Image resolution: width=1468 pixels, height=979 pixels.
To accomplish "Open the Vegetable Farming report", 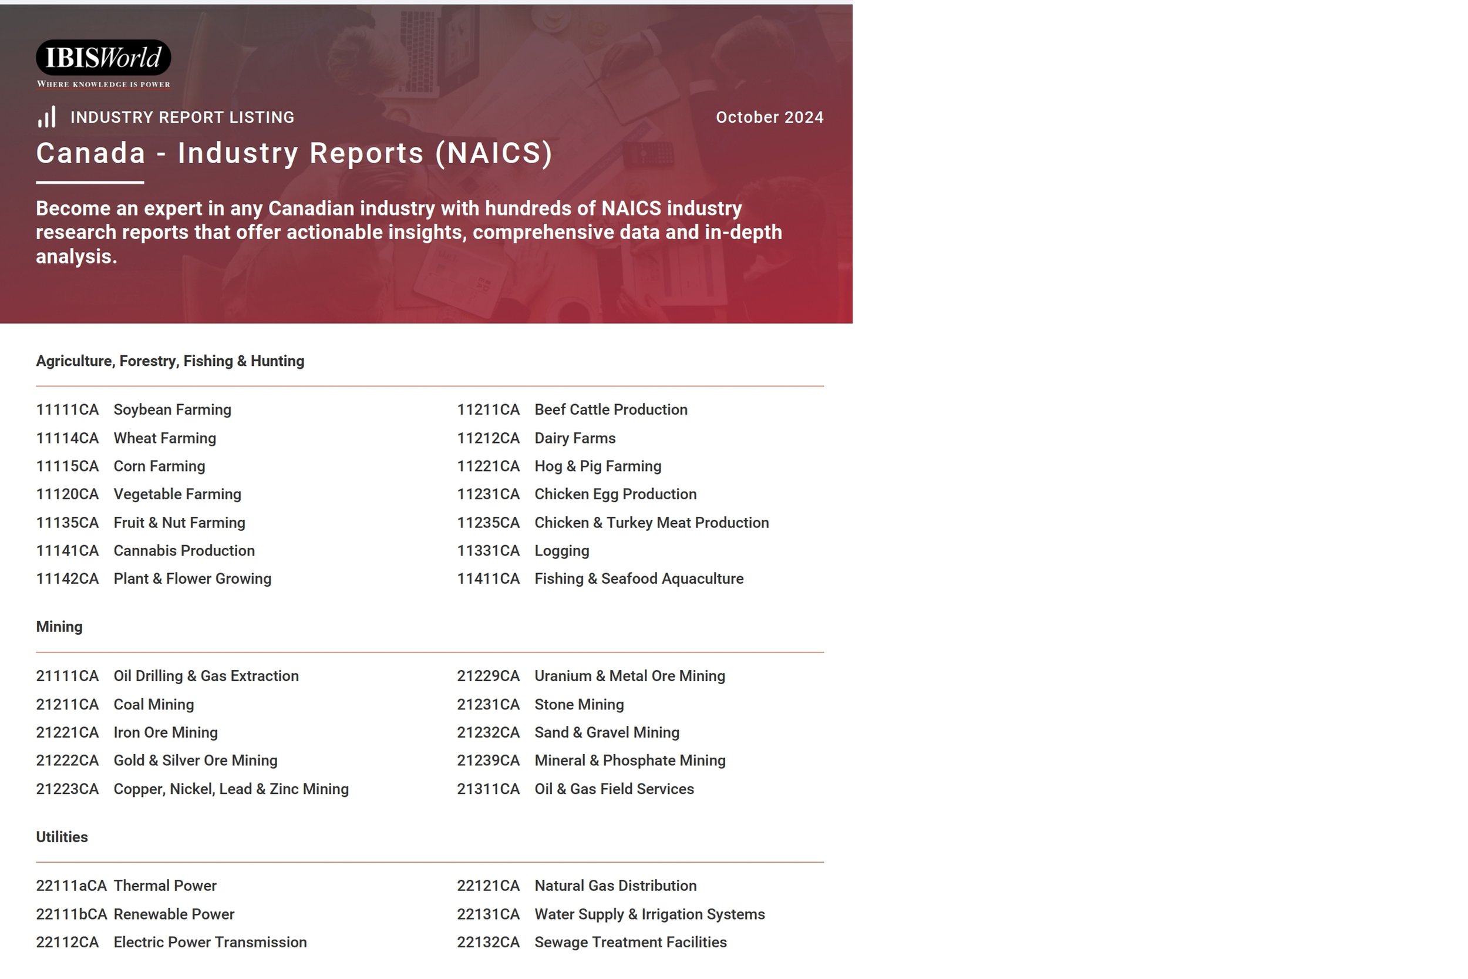I will [x=177, y=494].
